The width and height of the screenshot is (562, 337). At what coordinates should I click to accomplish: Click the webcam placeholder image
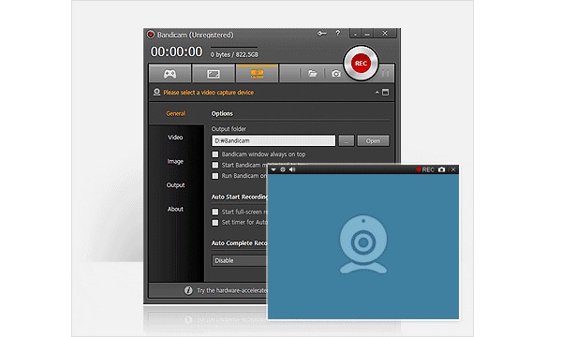pos(363,244)
